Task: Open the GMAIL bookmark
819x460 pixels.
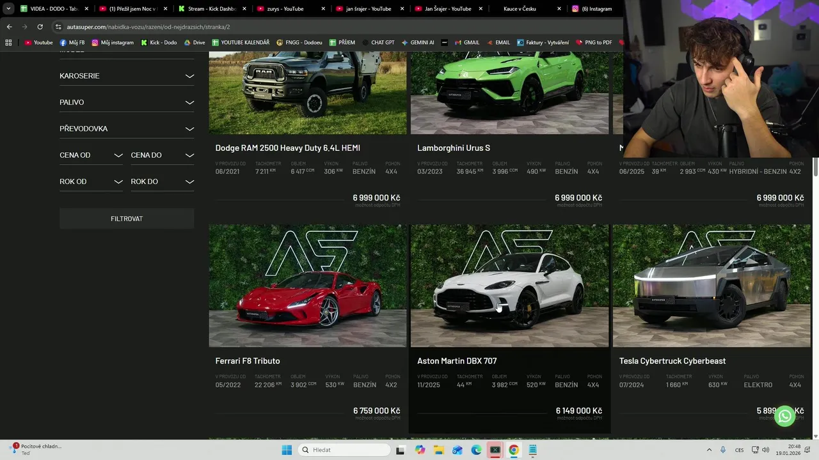Action: (466, 42)
